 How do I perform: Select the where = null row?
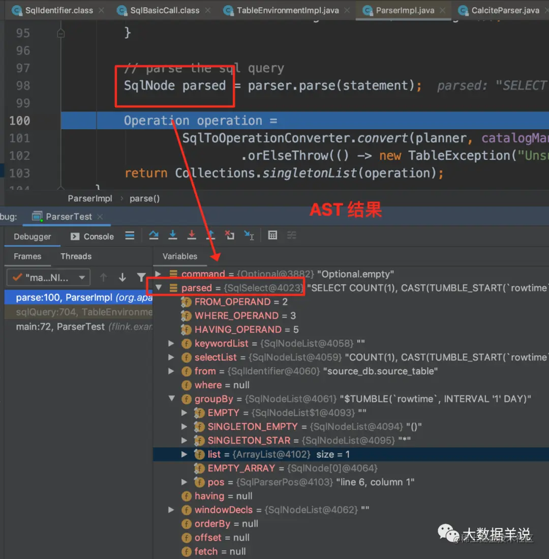(351, 385)
